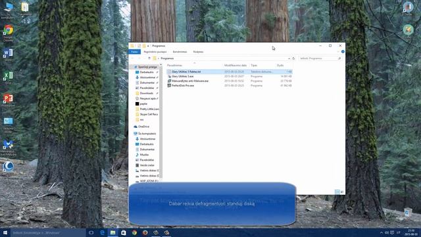Select PerfectDisk Pro.exe file

tap(230, 86)
